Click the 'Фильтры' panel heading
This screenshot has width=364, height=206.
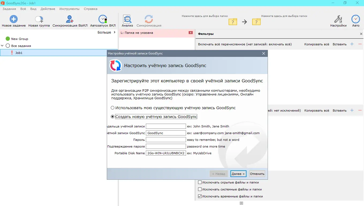pyautogui.click(x=206, y=34)
